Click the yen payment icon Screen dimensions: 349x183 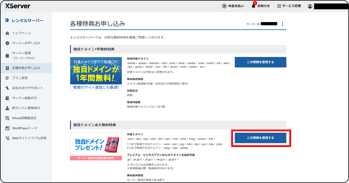click(224, 6)
